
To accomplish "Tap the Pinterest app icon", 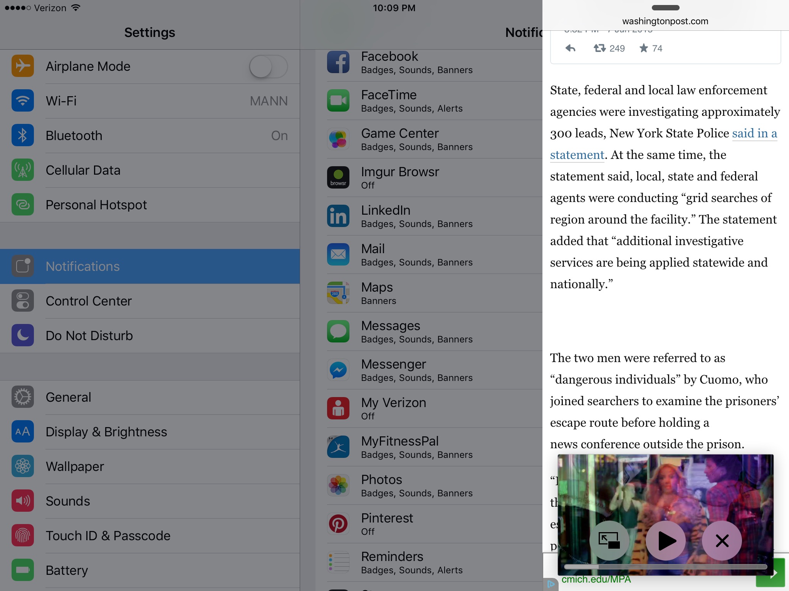I will [338, 524].
